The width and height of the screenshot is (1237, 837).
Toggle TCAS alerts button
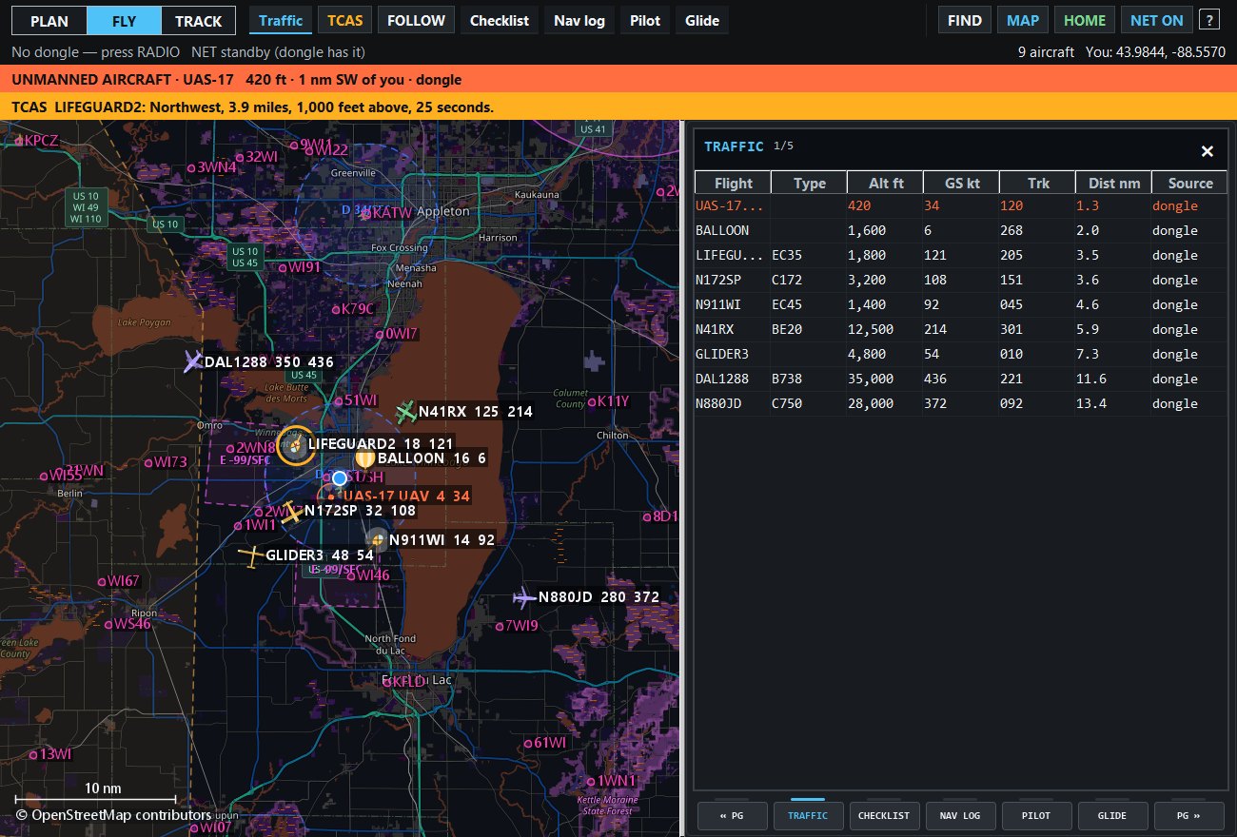coord(345,20)
